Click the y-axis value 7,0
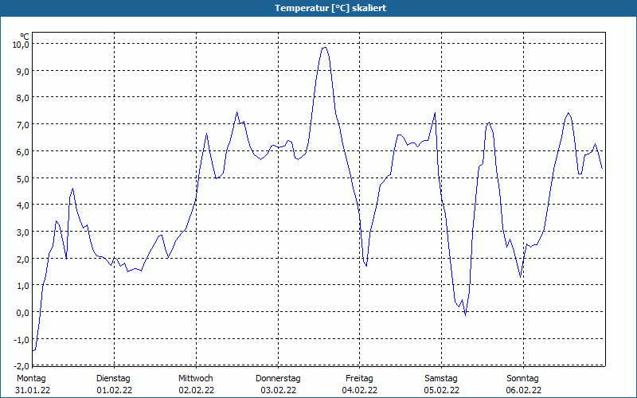Screen dimensions: 637x398 click(23, 125)
